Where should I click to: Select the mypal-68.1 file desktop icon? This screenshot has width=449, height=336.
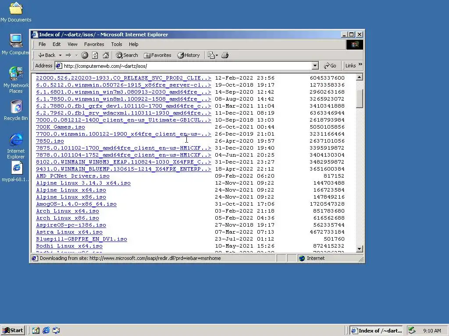(16, 171)
